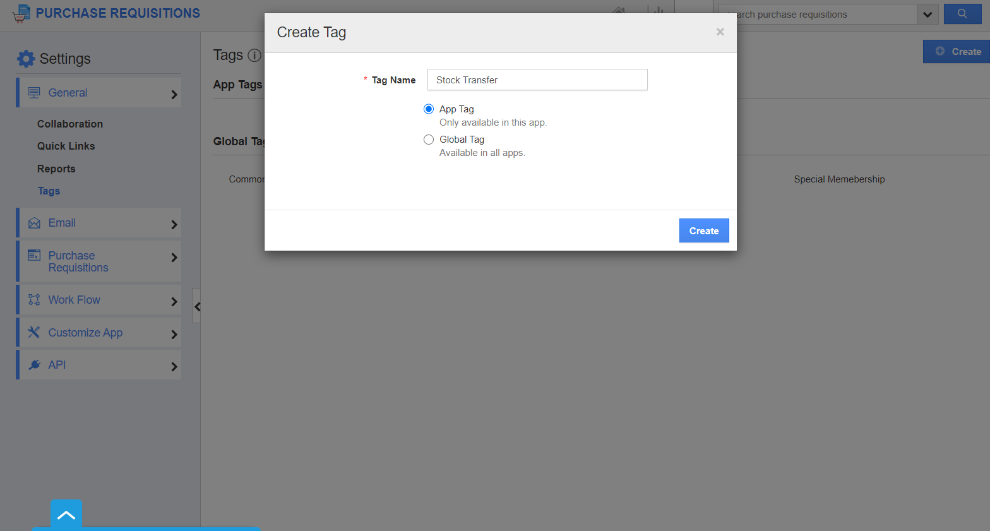Open the search type dropdown arrow
The image size is (990, 531).
pos(927,14)
